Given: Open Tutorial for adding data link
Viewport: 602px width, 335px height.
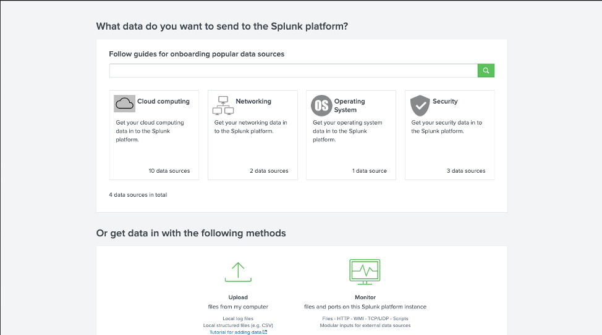Looking at the screenshot, I should pyautogui.click(x=235, y=333).
